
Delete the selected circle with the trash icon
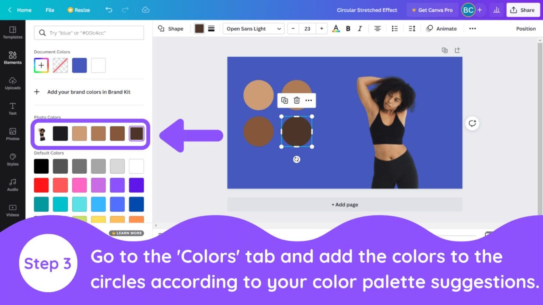pos(297,100)
